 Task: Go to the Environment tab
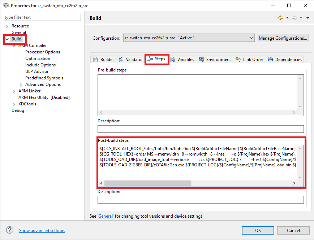point(215,60)
